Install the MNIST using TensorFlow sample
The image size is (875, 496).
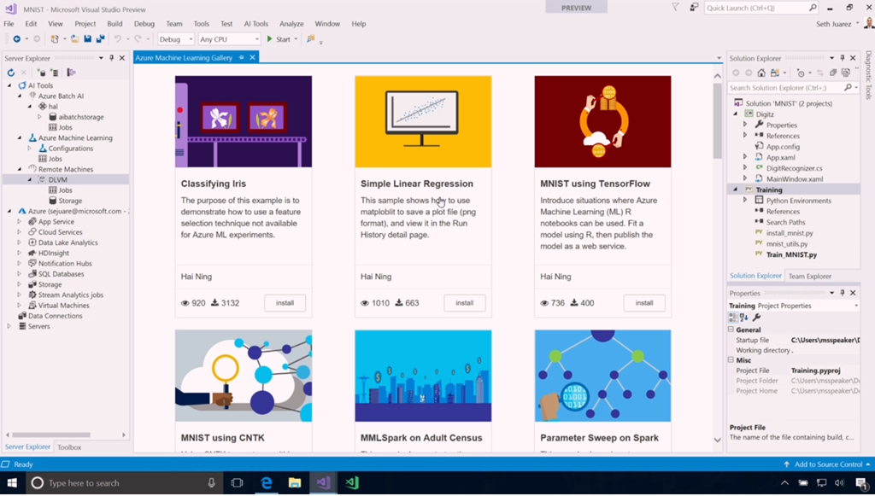pyautogui.click(x=644, y=303)
